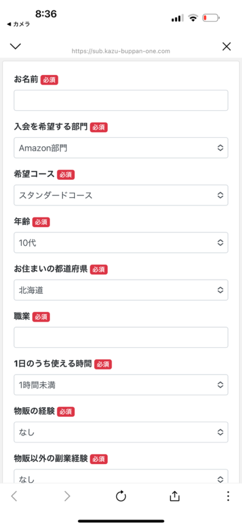Focus the お名前 text field
Viewport: 242px width, 527px height.
click(x=121, y=100)
